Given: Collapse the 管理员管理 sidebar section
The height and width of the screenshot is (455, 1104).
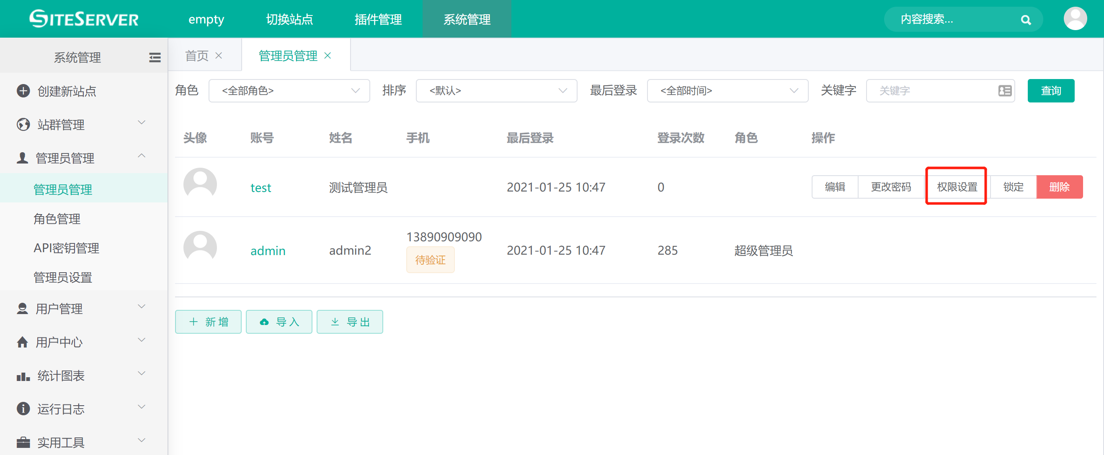Looking at the screenshot, I should pos(142,157).
